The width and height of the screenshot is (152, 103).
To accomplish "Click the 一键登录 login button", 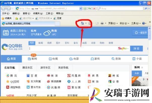I will 140,33.
